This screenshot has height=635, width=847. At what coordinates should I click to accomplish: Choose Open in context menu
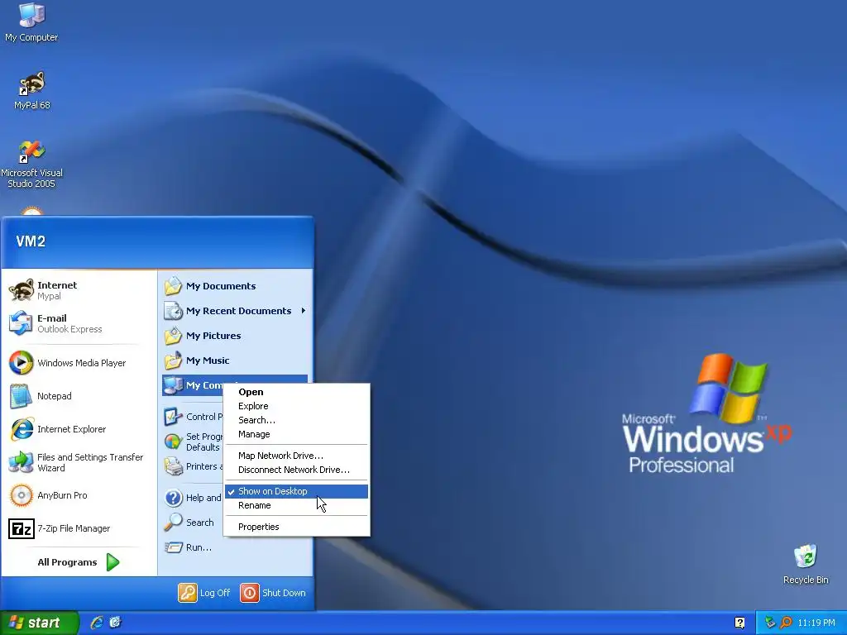click(x=297, y=392)
